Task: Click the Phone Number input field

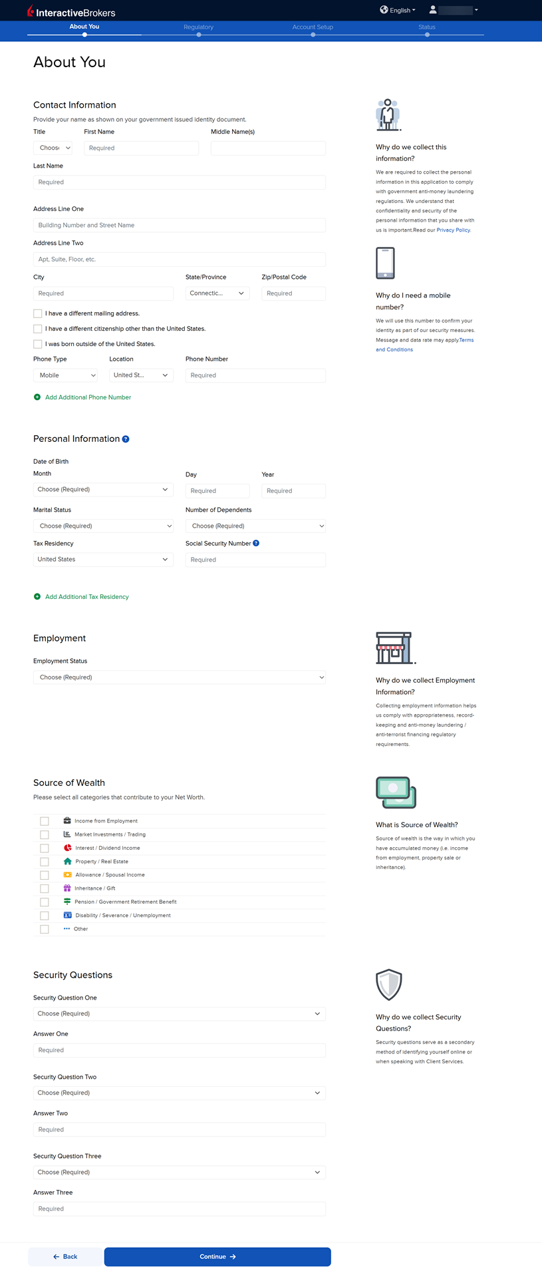Action: tap(255, 375)
